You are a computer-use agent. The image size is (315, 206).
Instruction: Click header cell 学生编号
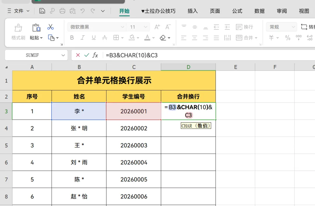[134, 96]
